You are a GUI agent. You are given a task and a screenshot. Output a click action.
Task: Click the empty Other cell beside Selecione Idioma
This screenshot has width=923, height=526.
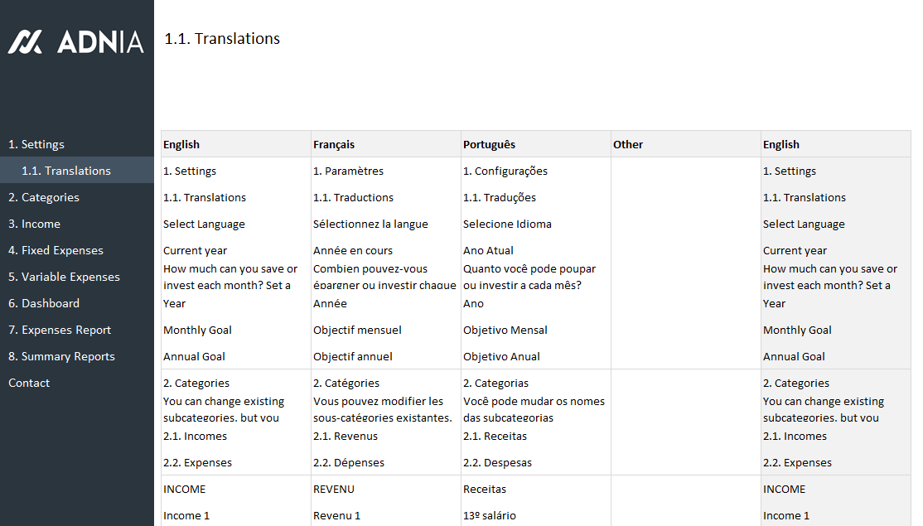685,224
